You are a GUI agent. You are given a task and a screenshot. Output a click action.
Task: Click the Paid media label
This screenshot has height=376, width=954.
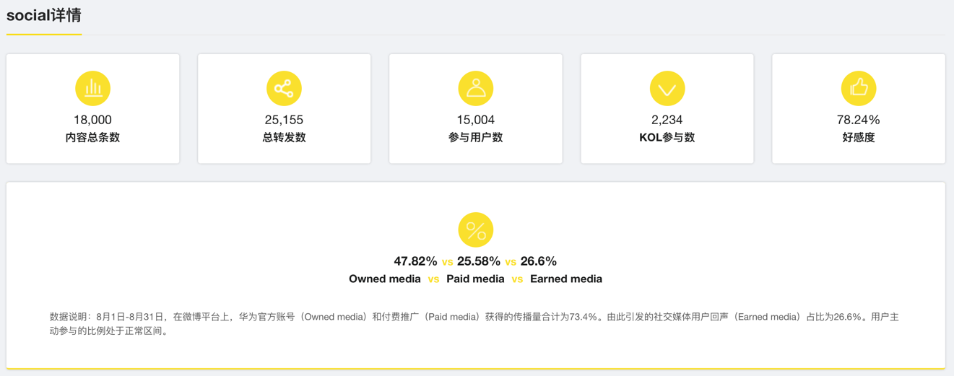(475, 279)
